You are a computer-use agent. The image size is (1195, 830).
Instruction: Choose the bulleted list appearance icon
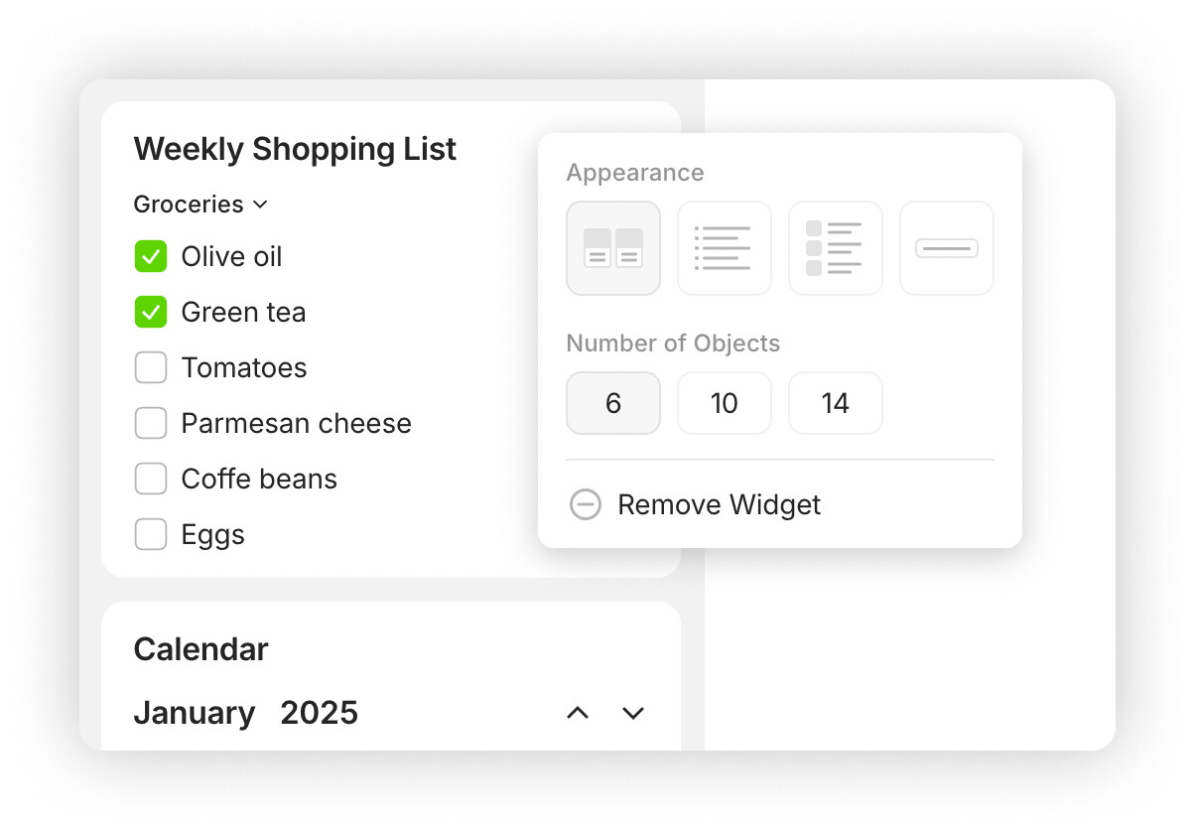coord(725,248)
